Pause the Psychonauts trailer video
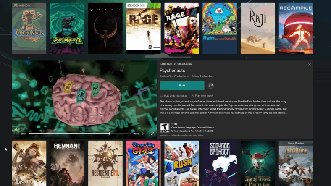The width and height of the screenshot is (331, 186). (16, 134)
